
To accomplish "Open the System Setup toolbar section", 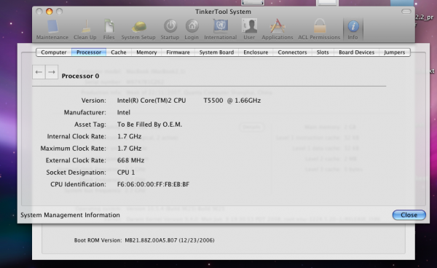I will click(x=138, y=30).
